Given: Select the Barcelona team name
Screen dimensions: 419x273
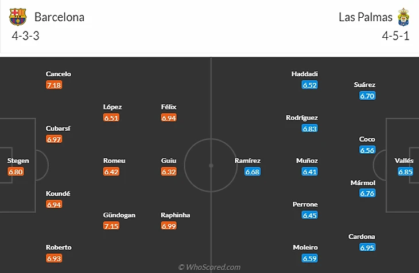Looking at the screenshot, I should point(59,17).
